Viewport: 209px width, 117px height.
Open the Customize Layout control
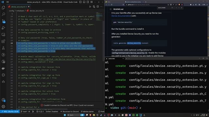(x=91, y=2)
